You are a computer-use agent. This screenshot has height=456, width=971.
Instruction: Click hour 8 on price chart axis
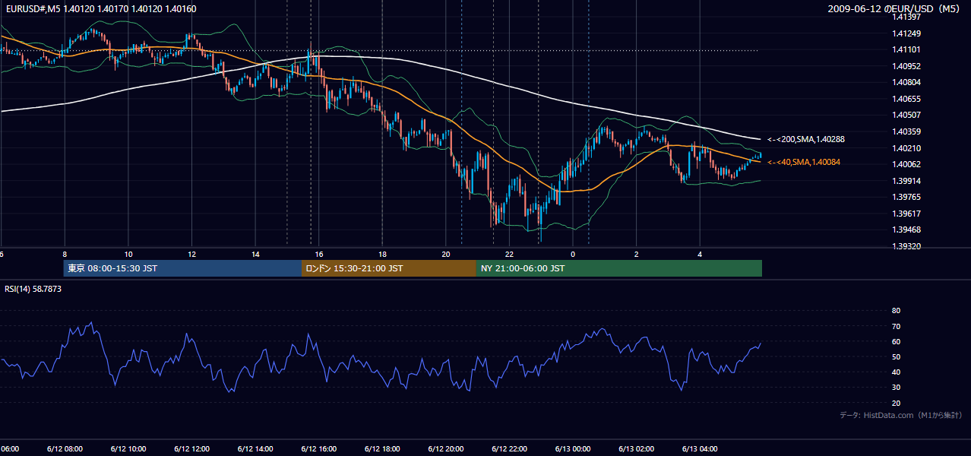65,254
